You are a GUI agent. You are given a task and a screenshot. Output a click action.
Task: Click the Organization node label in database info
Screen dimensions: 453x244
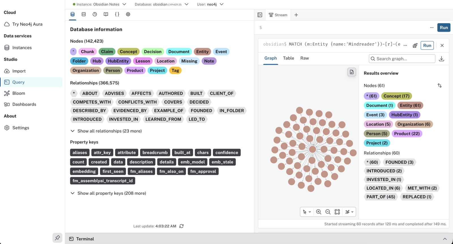click(86, 70)
